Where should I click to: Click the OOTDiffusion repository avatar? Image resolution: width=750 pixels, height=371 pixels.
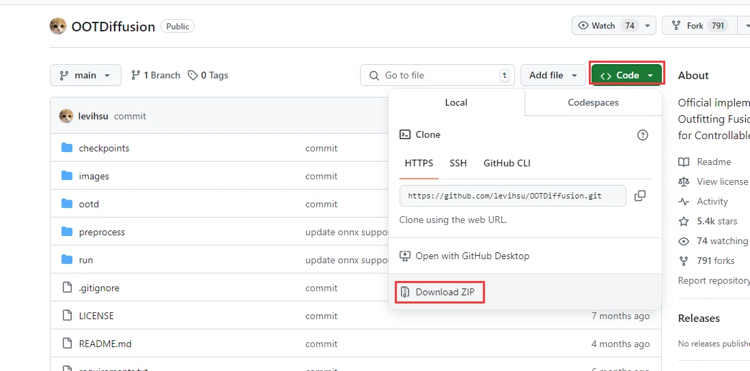click(58, 26)
